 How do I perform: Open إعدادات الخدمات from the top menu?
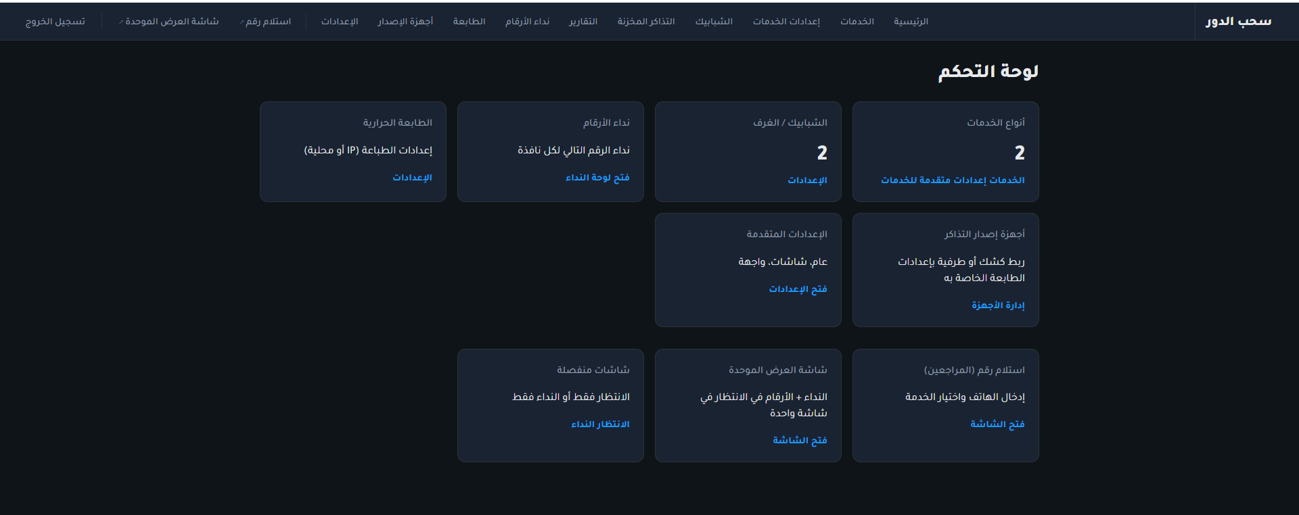786,22
